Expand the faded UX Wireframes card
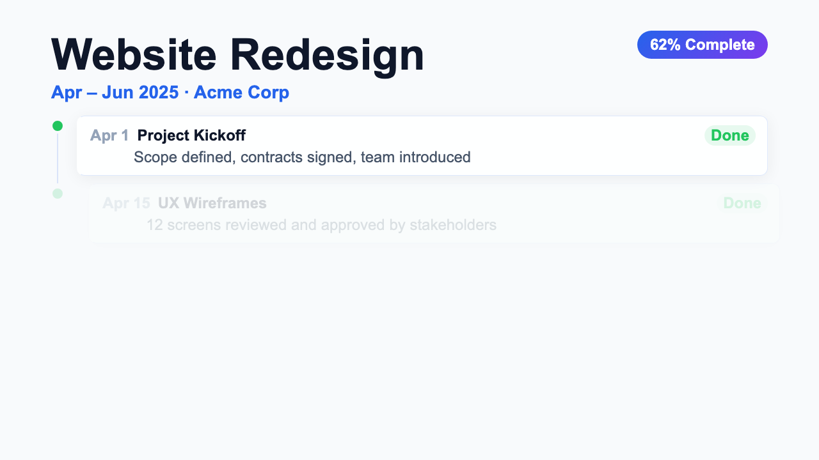 [x=434, y=213]
